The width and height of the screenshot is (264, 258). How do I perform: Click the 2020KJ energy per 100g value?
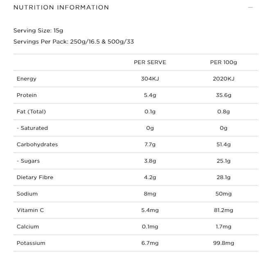[x=223, y=79]
